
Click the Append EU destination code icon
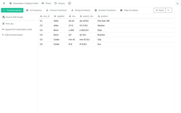3,29
